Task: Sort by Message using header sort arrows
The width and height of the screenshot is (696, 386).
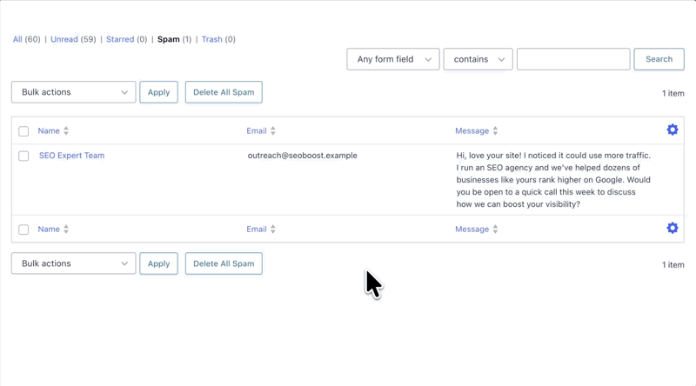Action: point(495,131)
